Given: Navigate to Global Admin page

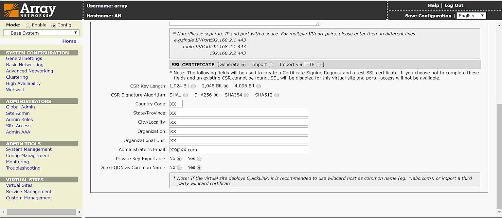Looking at the screenshot, I should [x=20, y=107].
